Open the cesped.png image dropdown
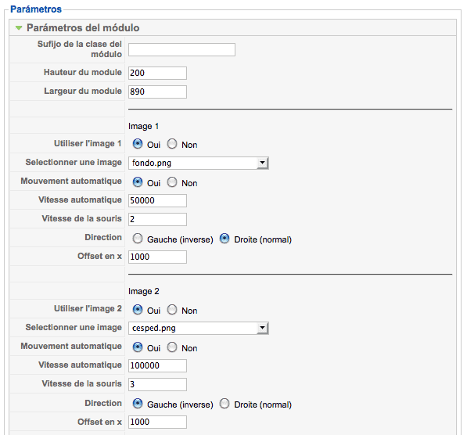The height and width of the screenshot is (435, 467). click(199, 328)
